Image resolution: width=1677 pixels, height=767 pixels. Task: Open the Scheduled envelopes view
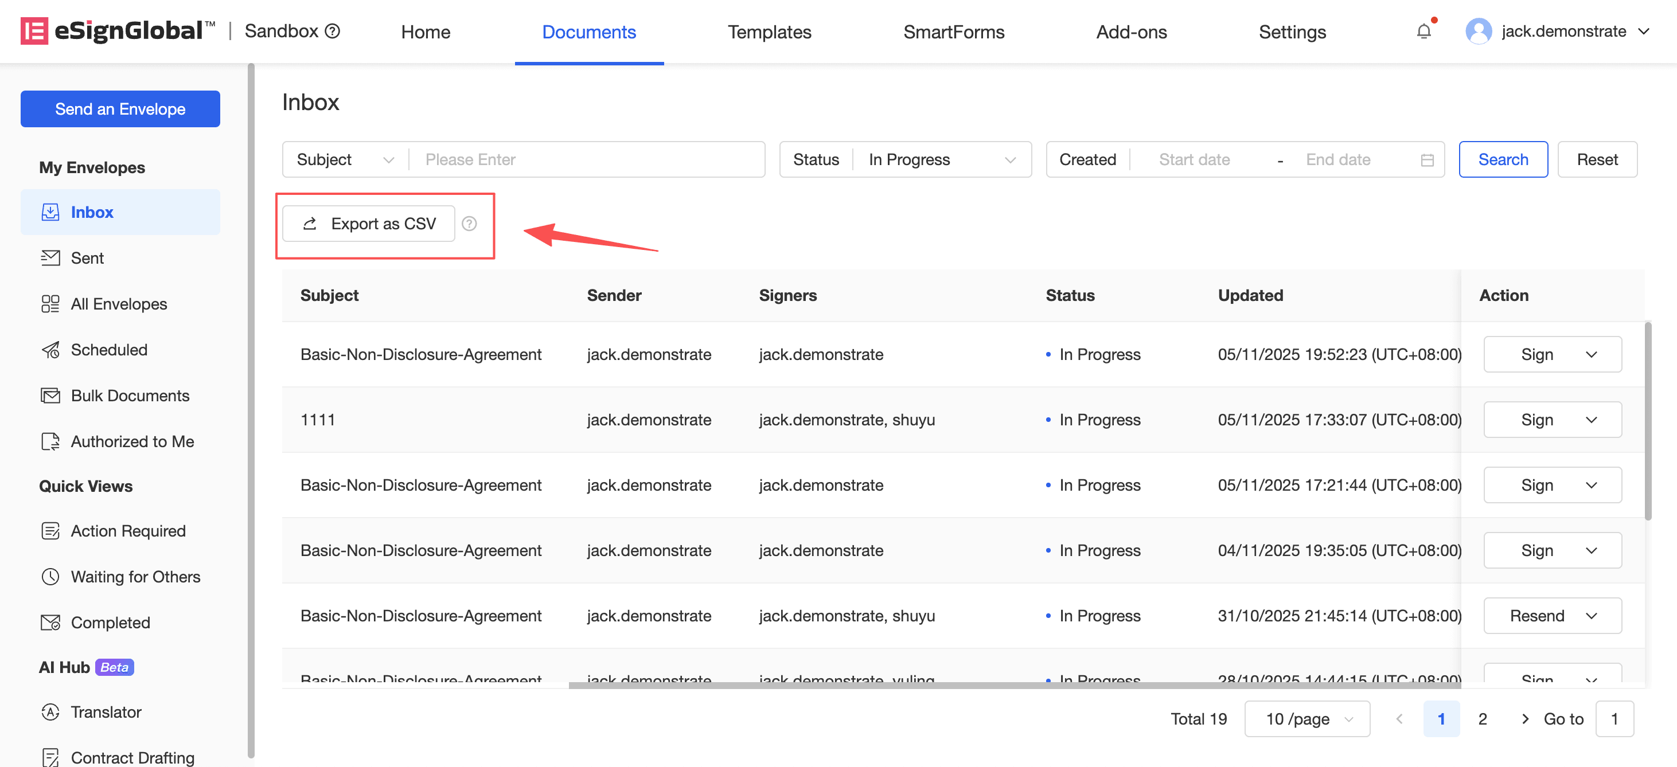tap(109, 350)
